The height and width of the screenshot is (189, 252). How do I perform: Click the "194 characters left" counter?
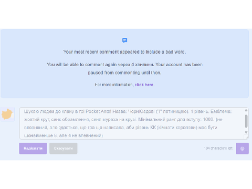pos(218,148)
